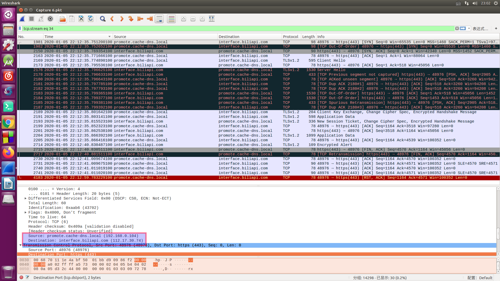Toggle auto-scroll during live capture
500x281 pixels.
click(x=159, y=19)
